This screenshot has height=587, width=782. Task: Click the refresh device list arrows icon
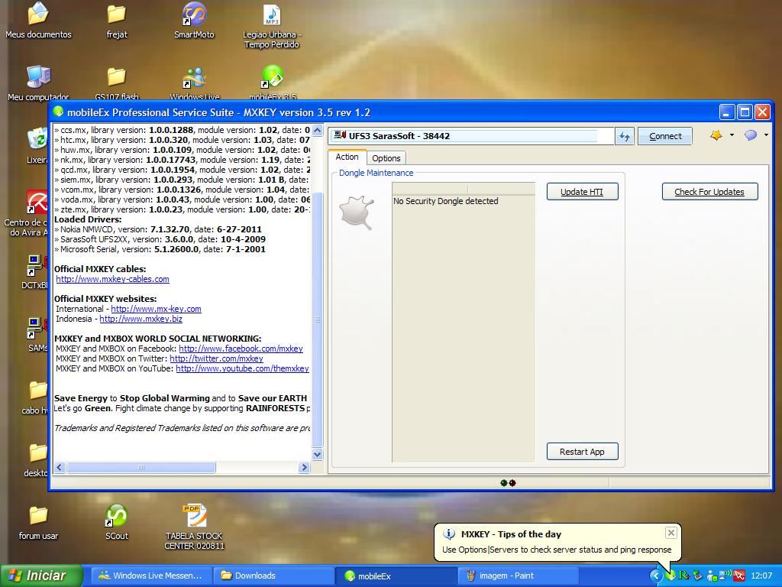tap(625, 136)
